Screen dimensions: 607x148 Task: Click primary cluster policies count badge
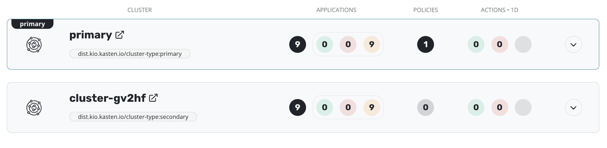(x=425, y=44)
